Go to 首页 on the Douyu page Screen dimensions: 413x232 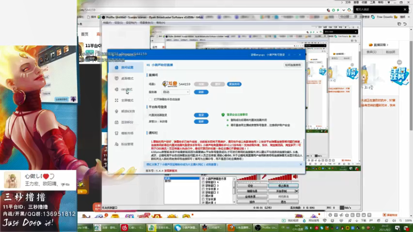click(x=85, y=34)
